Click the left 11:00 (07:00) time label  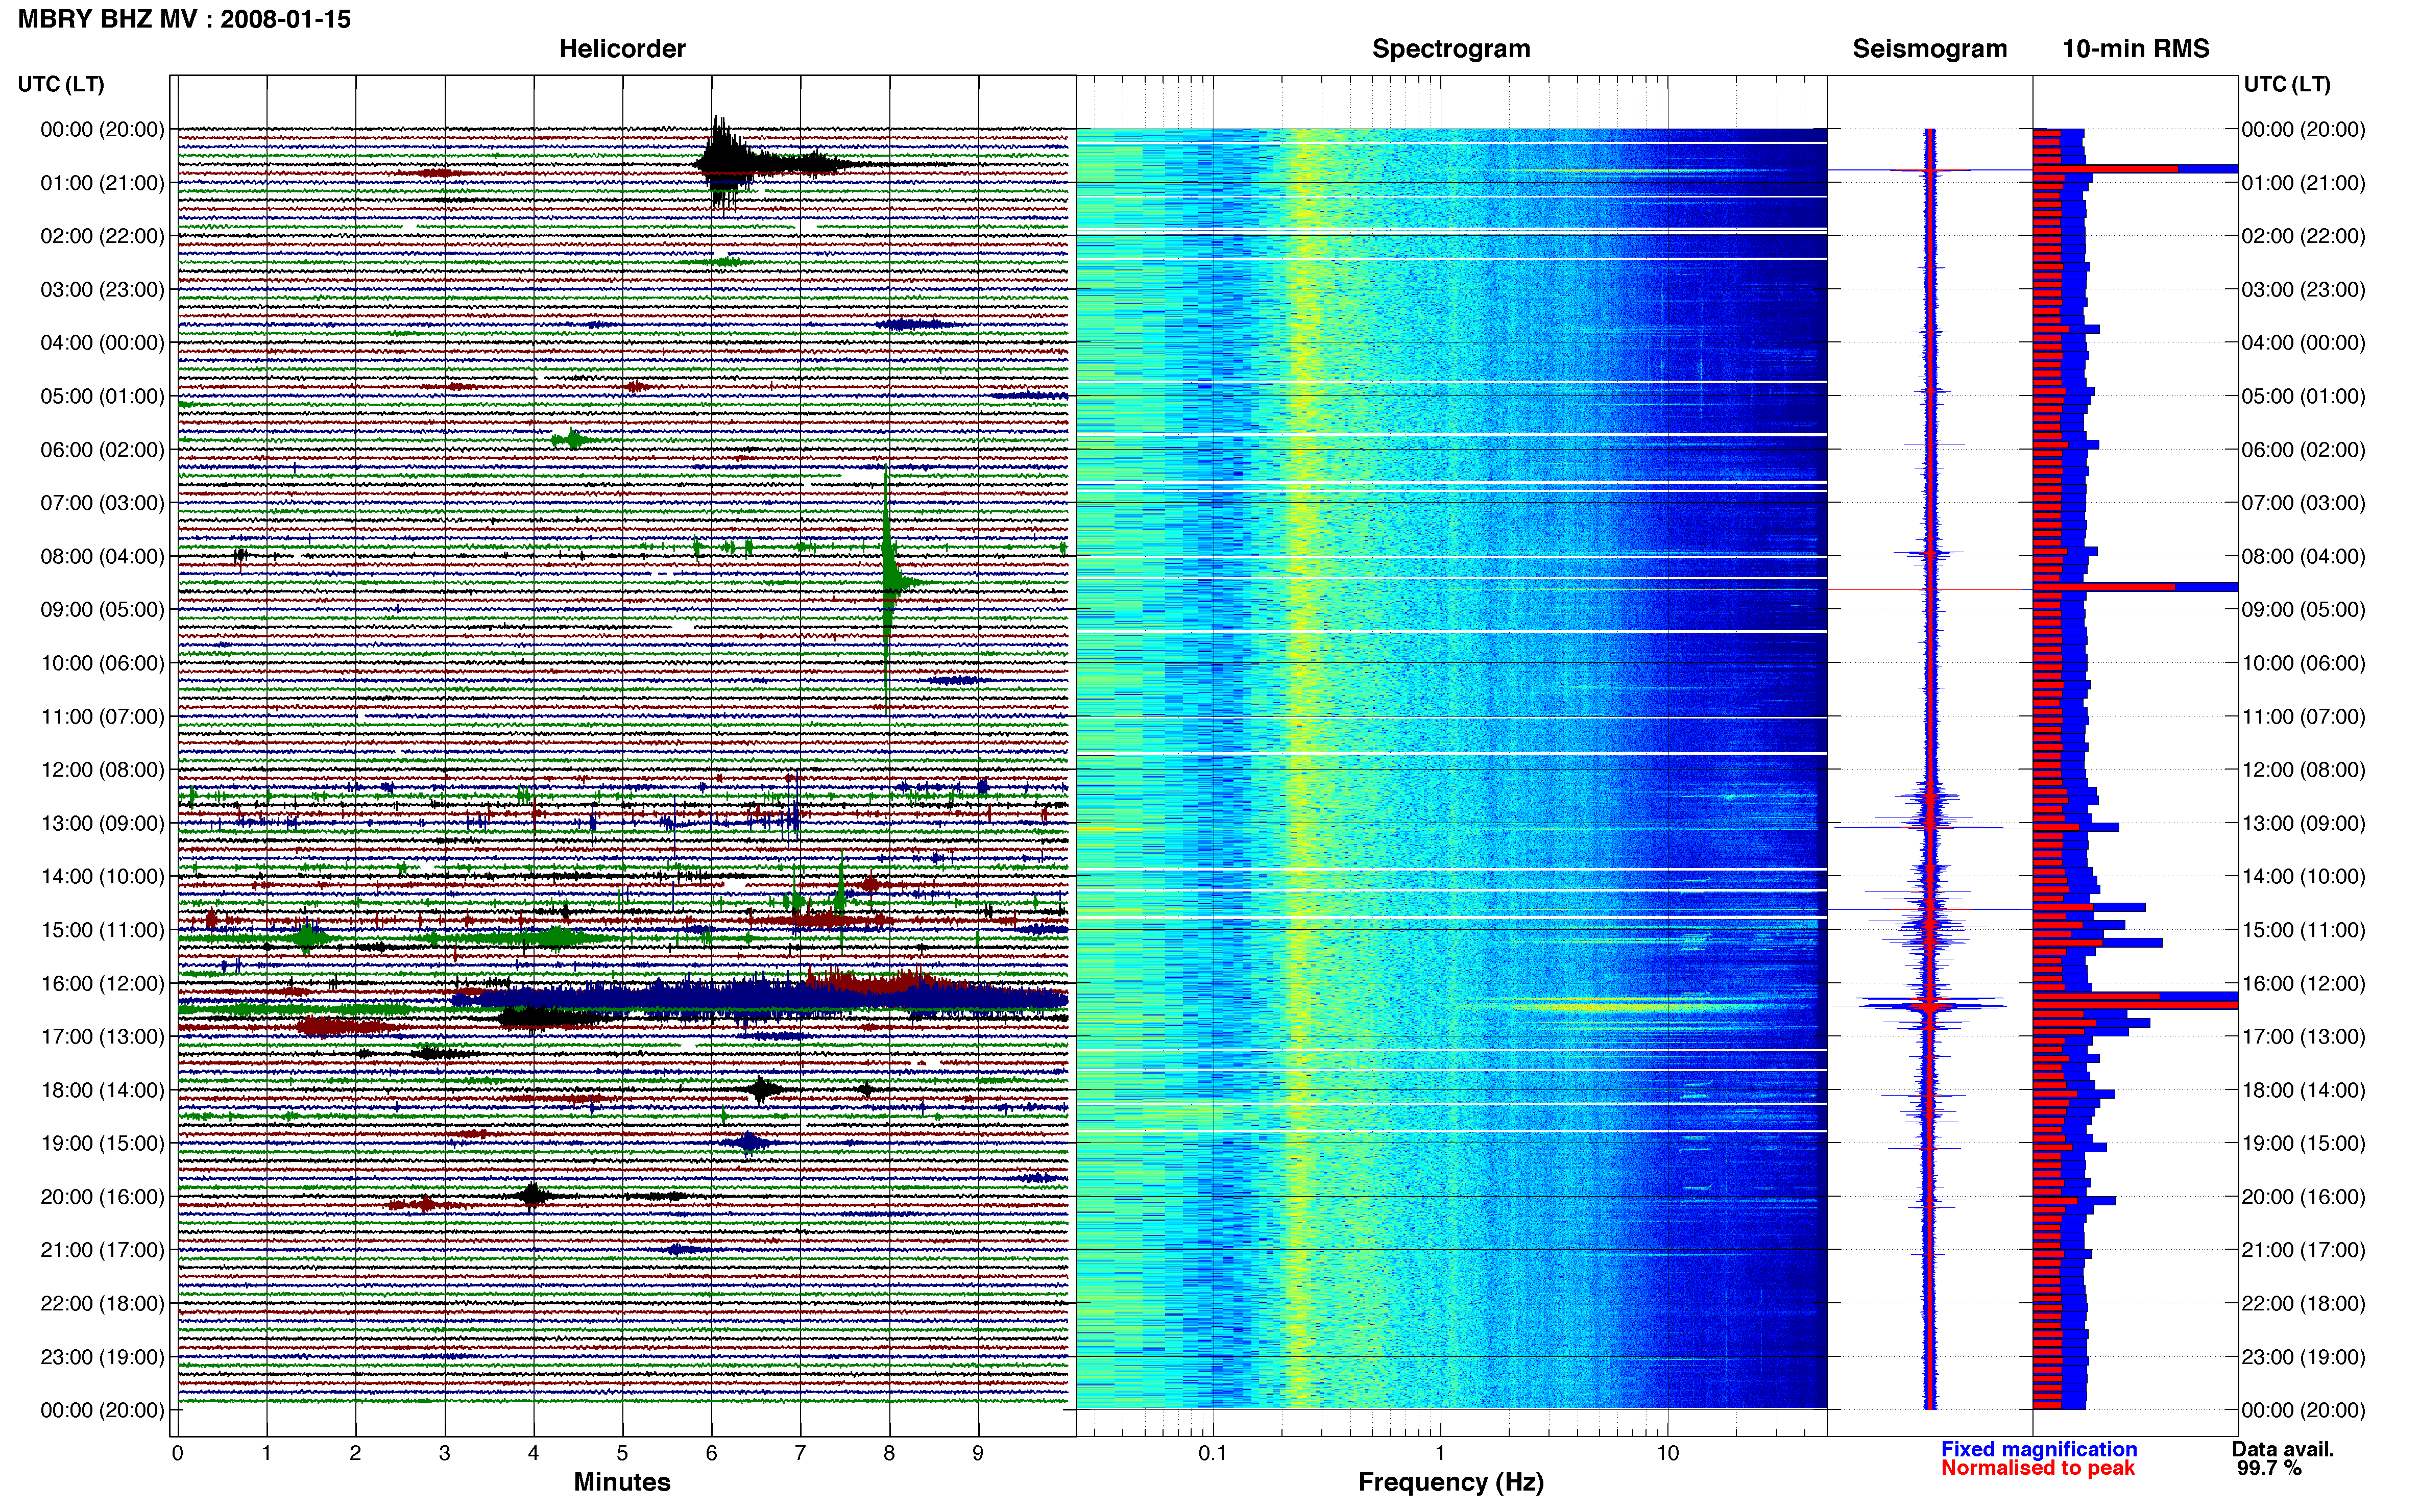(x=102, y=717)
